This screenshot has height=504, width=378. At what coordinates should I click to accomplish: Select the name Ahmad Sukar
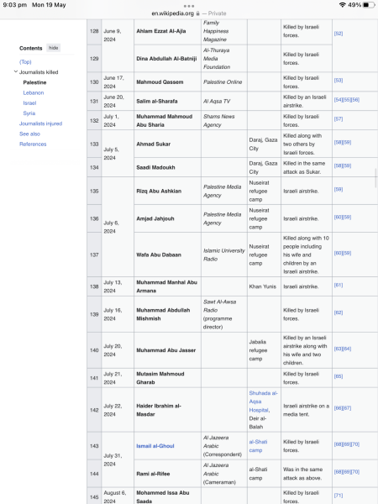[x=153, y=144]
